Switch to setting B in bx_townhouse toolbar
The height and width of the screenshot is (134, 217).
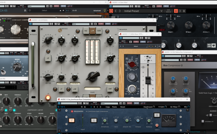(x=94, y=107)
